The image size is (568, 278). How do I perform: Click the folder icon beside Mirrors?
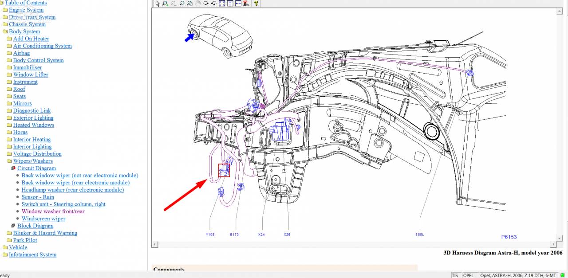[9, 103]
